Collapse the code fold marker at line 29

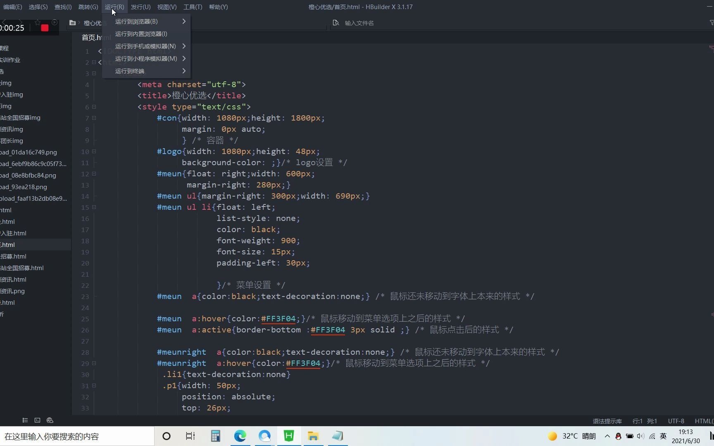point(94,363)
